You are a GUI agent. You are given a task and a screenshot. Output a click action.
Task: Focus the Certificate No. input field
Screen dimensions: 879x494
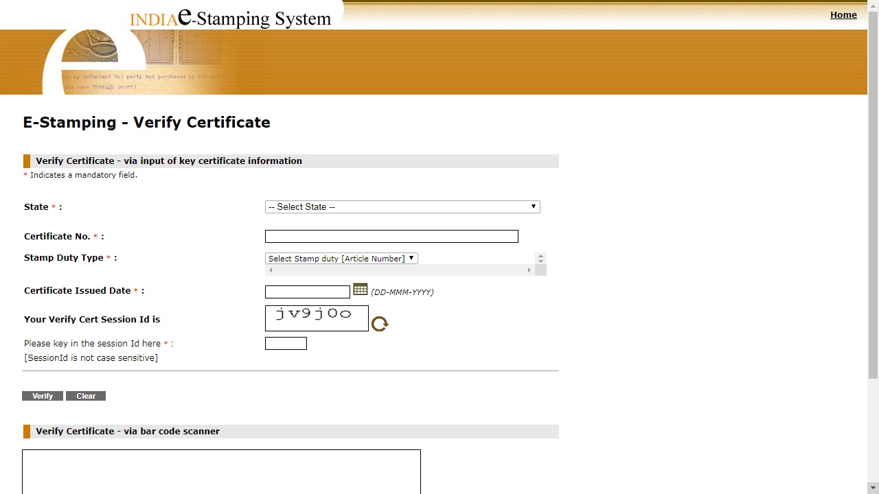(391, 236)
